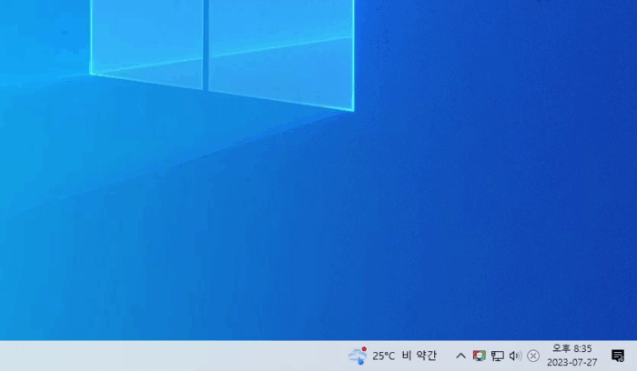Image resolution: width=637 pixels, height=371 pixels.
Task: Open the clock showing 오후 8:35
Action: click(x=572, y=356)
